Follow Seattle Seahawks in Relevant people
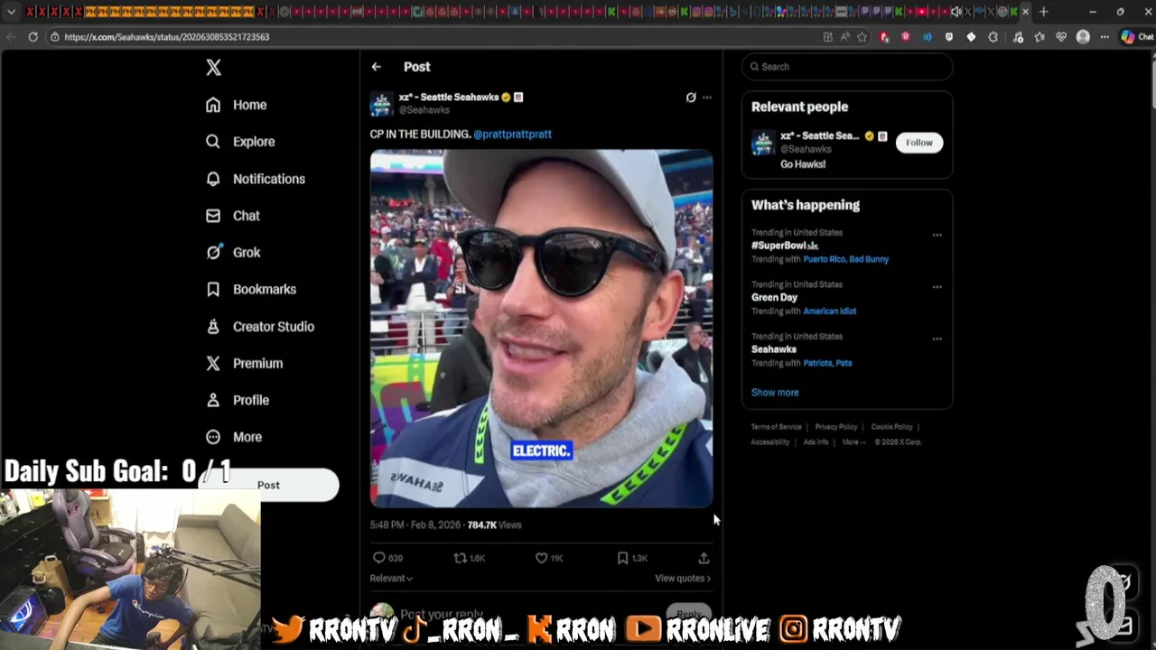Image resolution: width=1156 pixels, height=650 pixels. click(x=919, y=143)
